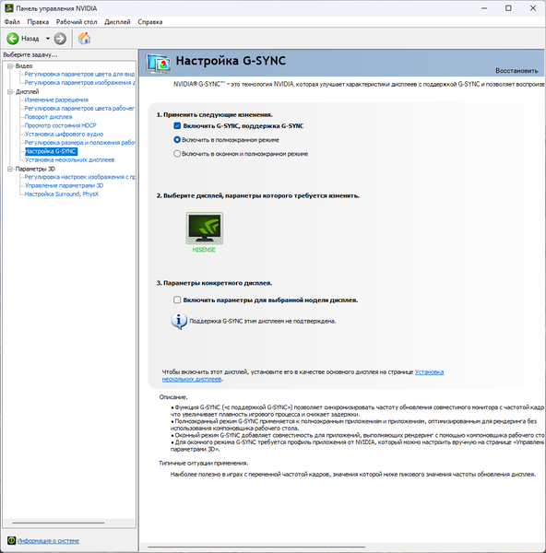Click the main pane horizontal scrollbar
This screenshot has height=553, width=546.
pos(256,547)
